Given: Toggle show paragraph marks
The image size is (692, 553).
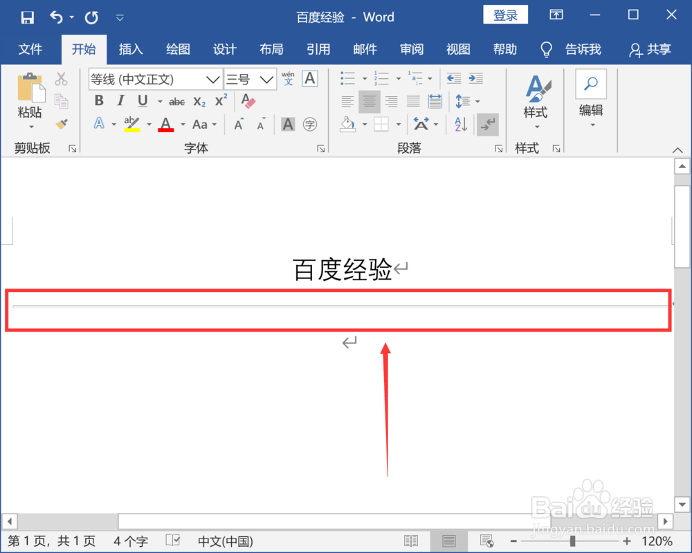Looking at the screenshot, I should click(x=488, y=125).
